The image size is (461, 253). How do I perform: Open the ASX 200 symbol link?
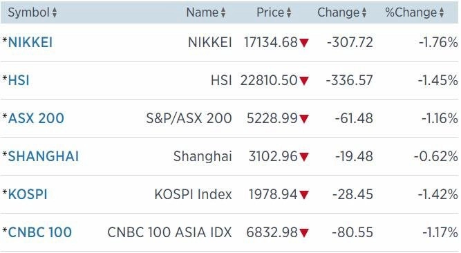point(36,118)
